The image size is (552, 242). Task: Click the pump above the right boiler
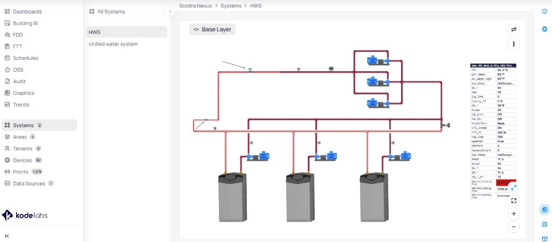point(400,156)
